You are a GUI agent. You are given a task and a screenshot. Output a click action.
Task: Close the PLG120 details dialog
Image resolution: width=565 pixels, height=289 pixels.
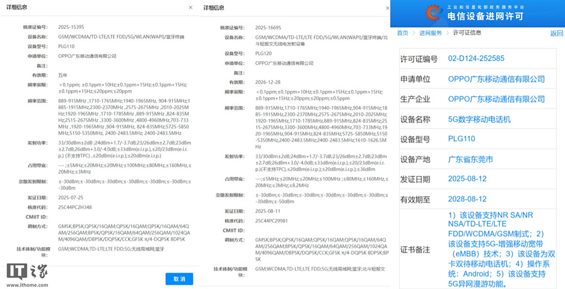click(x=387, y=8)
